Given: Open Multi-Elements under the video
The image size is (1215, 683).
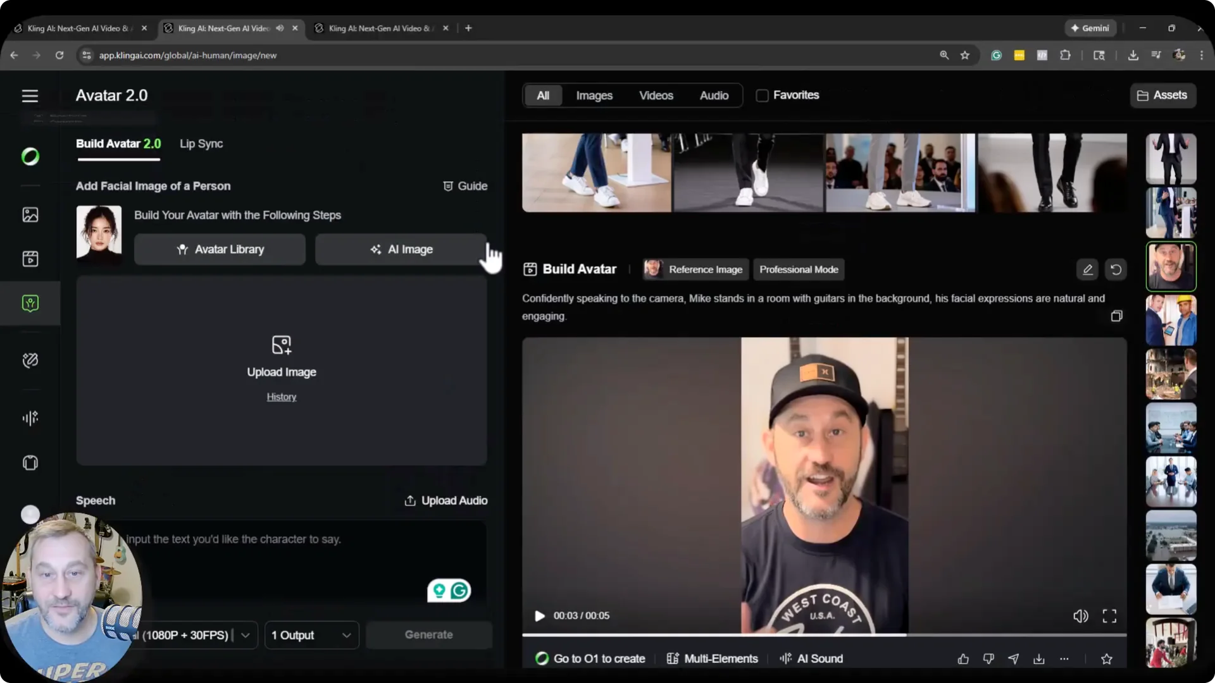Looking at the screenshot, I should [712, 659].
